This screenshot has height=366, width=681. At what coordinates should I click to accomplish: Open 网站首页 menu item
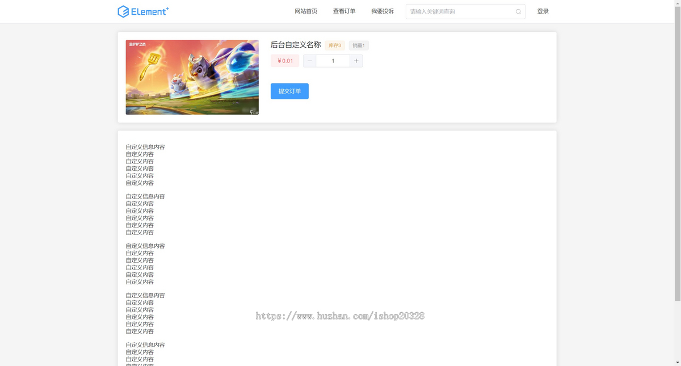tap(306, 11)
